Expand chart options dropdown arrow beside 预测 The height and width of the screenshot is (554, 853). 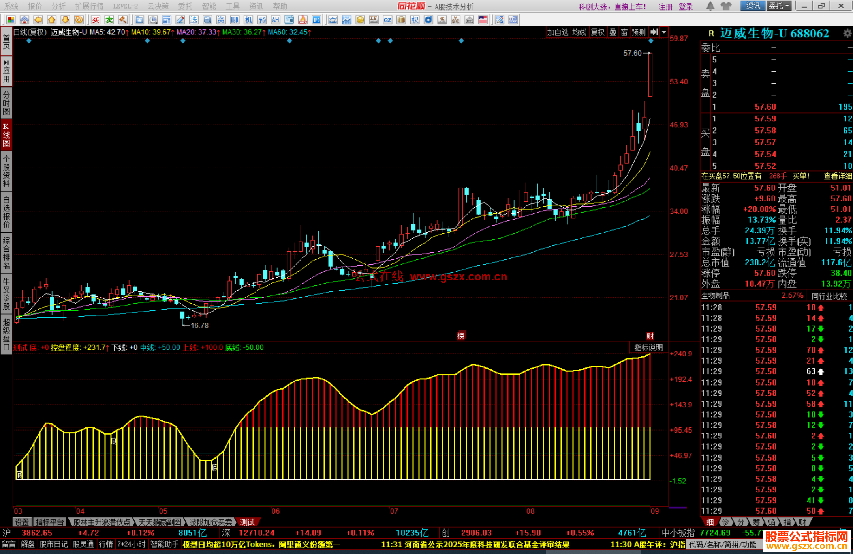point(664,32)
